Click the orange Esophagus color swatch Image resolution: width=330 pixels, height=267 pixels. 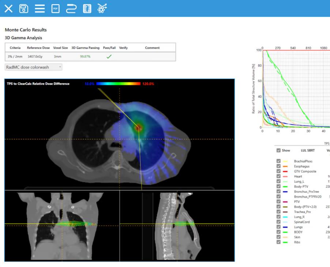[285, 167]
